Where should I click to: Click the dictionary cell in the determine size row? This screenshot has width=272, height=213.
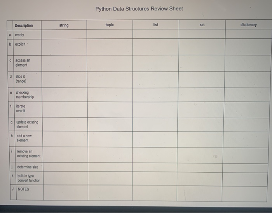245,168
